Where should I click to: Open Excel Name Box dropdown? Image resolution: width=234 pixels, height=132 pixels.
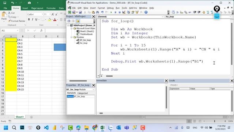click(18, 30)
